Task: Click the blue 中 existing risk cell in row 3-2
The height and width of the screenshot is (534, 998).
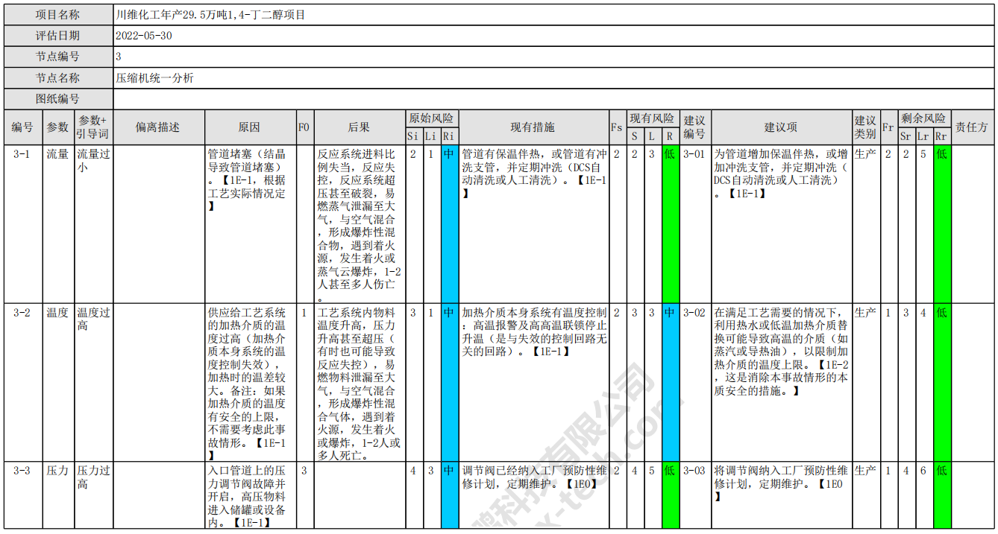Action: (x=670, y=382)
